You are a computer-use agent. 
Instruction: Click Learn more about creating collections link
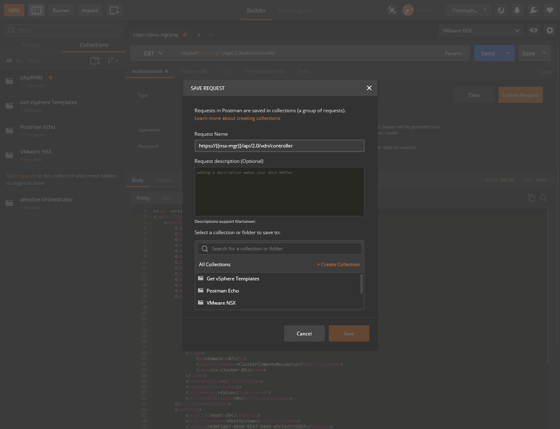[x=237, y=118]
